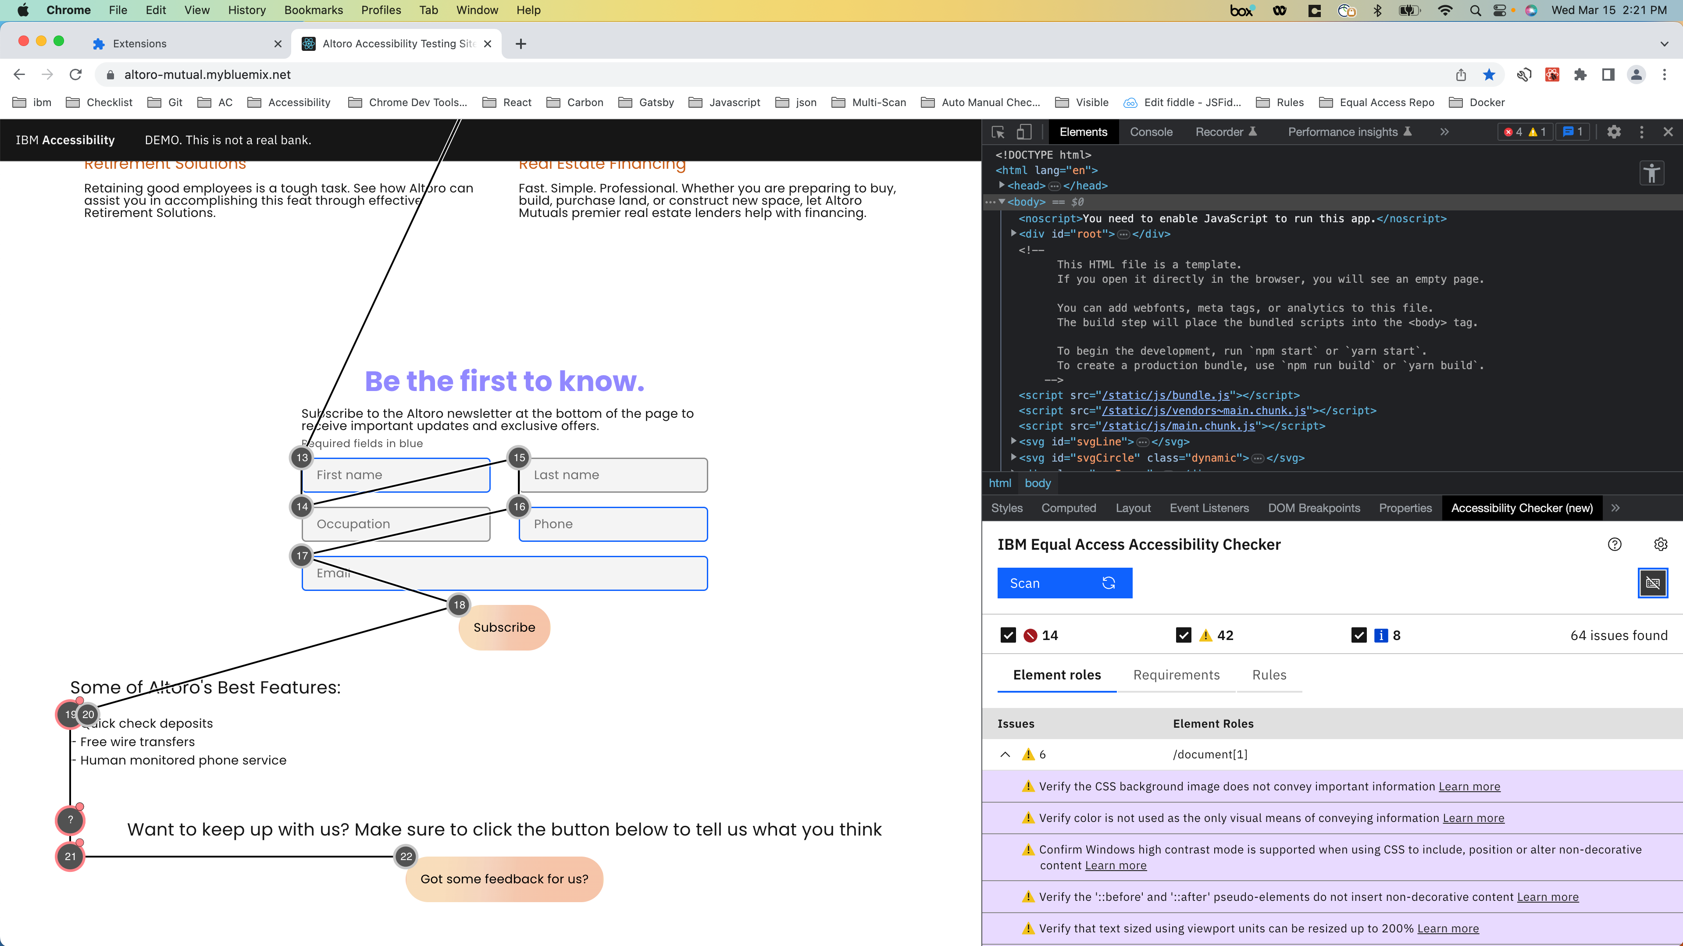
Task: Click the DevTools more panels chevron
Action: (x=1444, y=132)
